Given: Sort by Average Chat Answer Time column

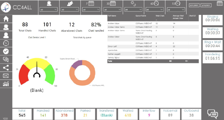Looking at the screenshot, I should [x=178, y=17].
